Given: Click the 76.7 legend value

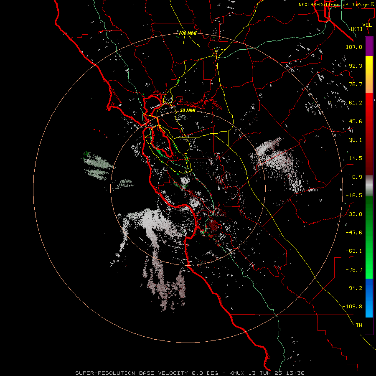Looking at the screenshot, I should click(356, 84).
